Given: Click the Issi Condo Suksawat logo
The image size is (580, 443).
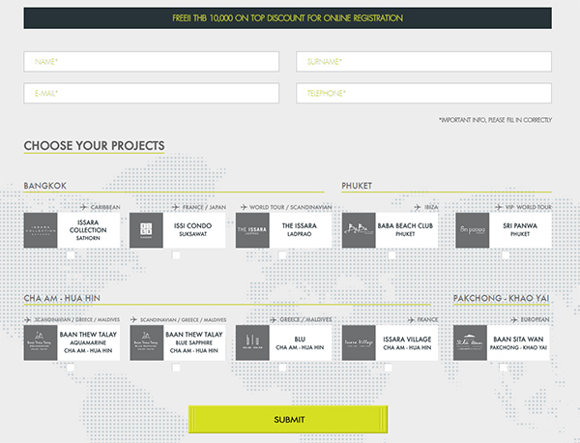Looking at the screenshot, I should point(146,230).
